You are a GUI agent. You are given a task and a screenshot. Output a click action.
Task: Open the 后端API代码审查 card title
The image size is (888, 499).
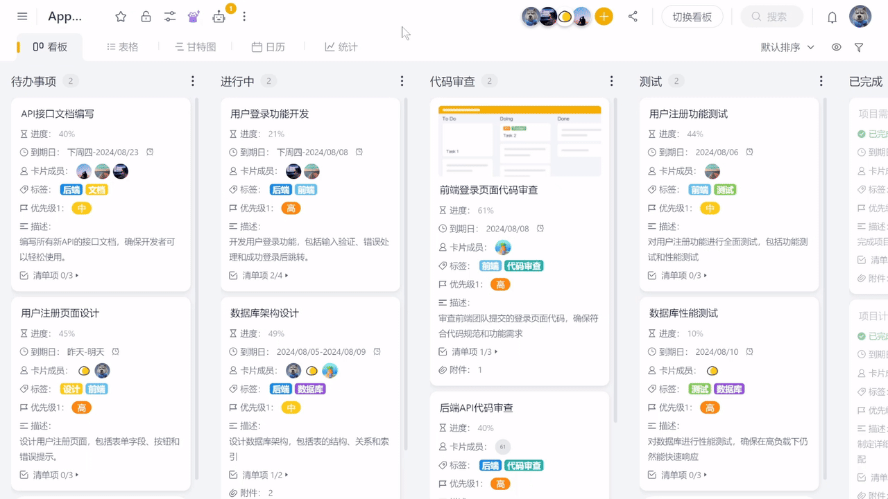pyautogui.click(x=477, y=408)
